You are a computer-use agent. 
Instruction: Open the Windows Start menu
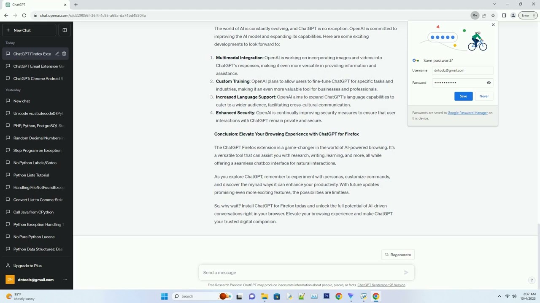[164, 296]
